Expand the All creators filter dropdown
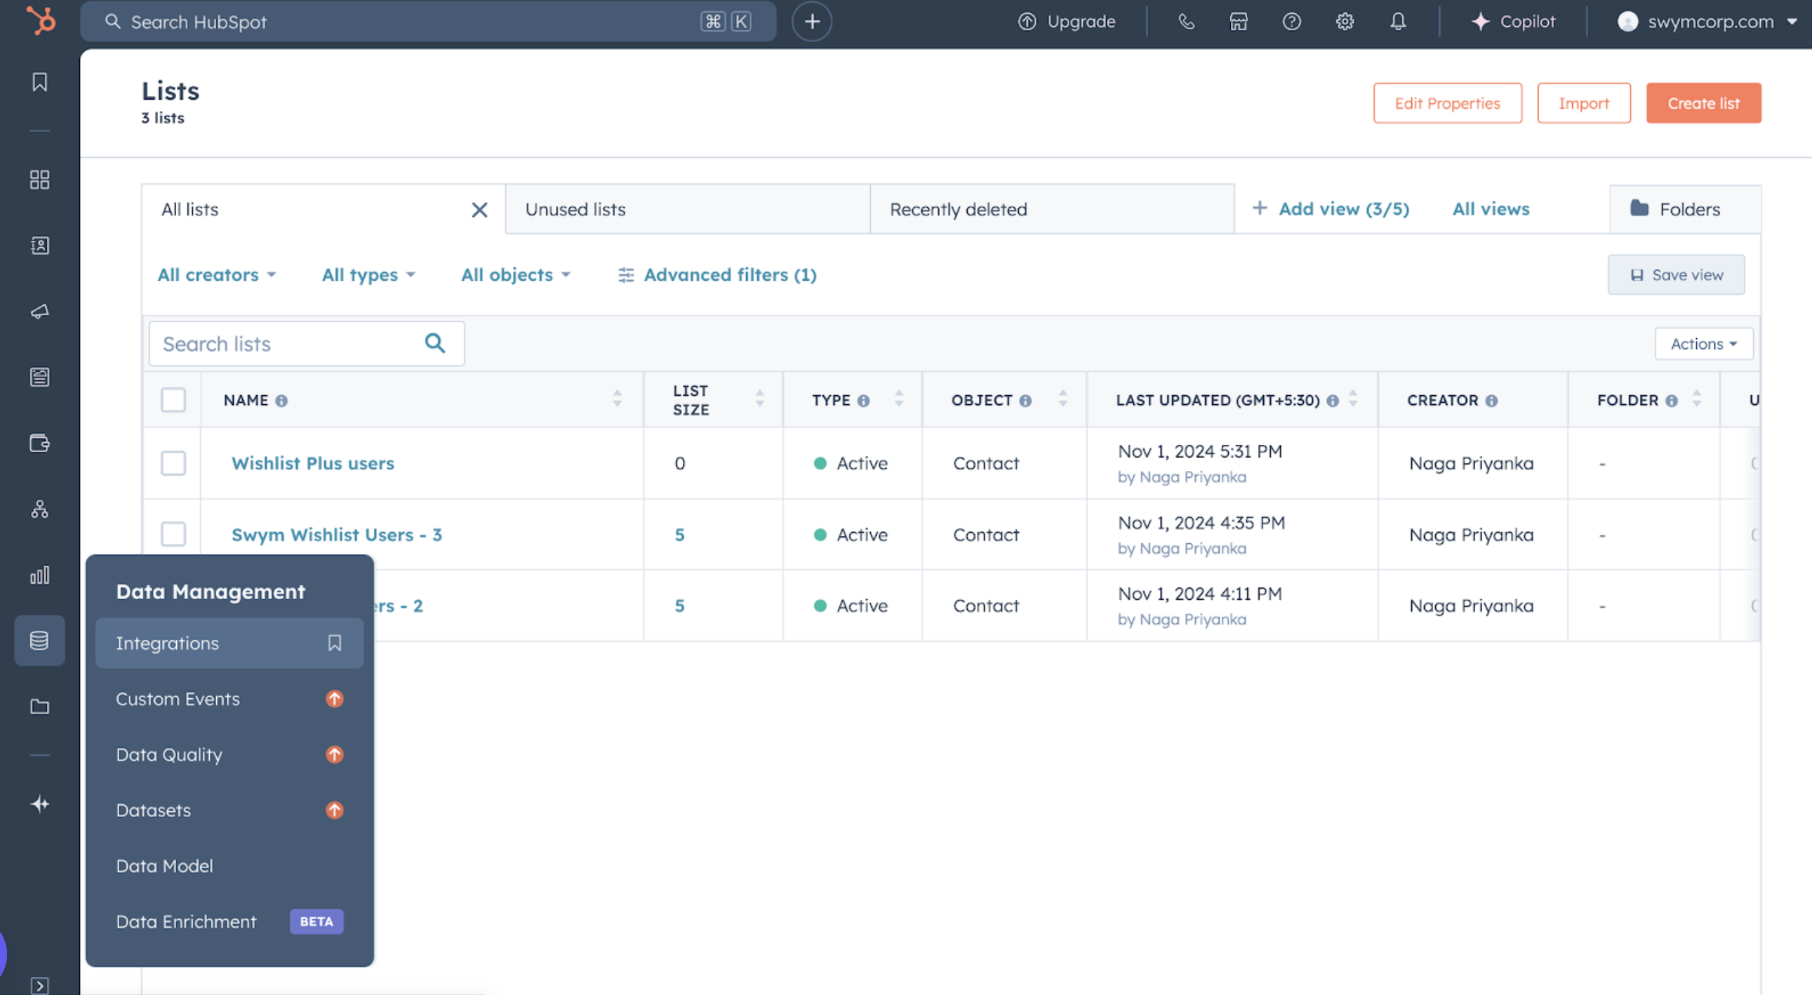Viewport: 1812px width, 995px height. [216, 275]
